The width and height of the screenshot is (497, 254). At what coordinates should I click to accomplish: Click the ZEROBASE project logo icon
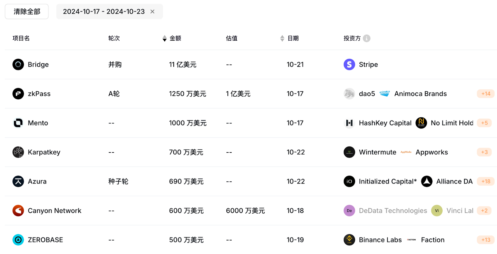(18, 240)
